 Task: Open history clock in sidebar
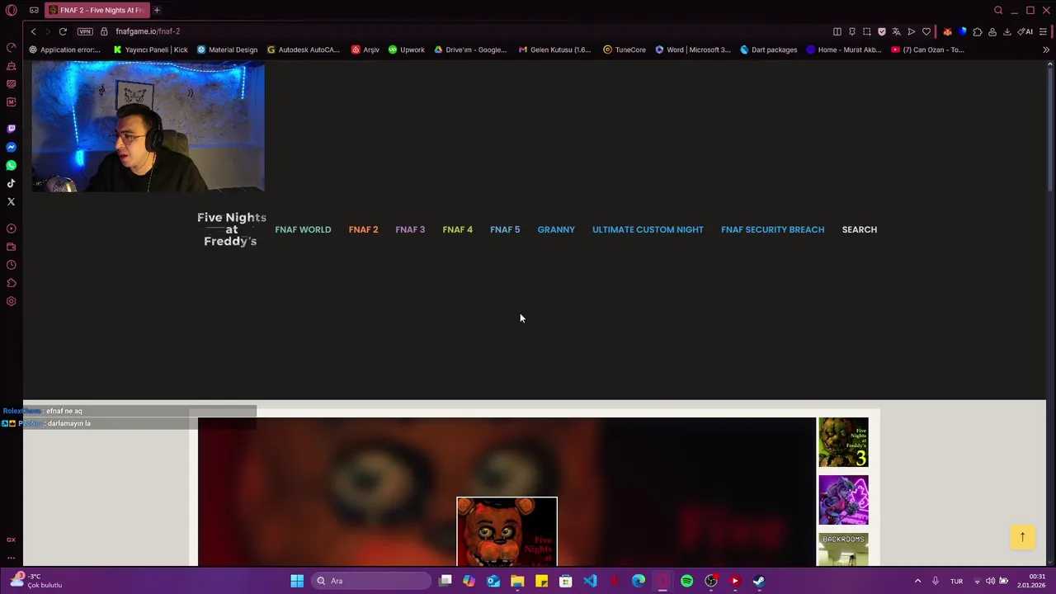(12, 265)
